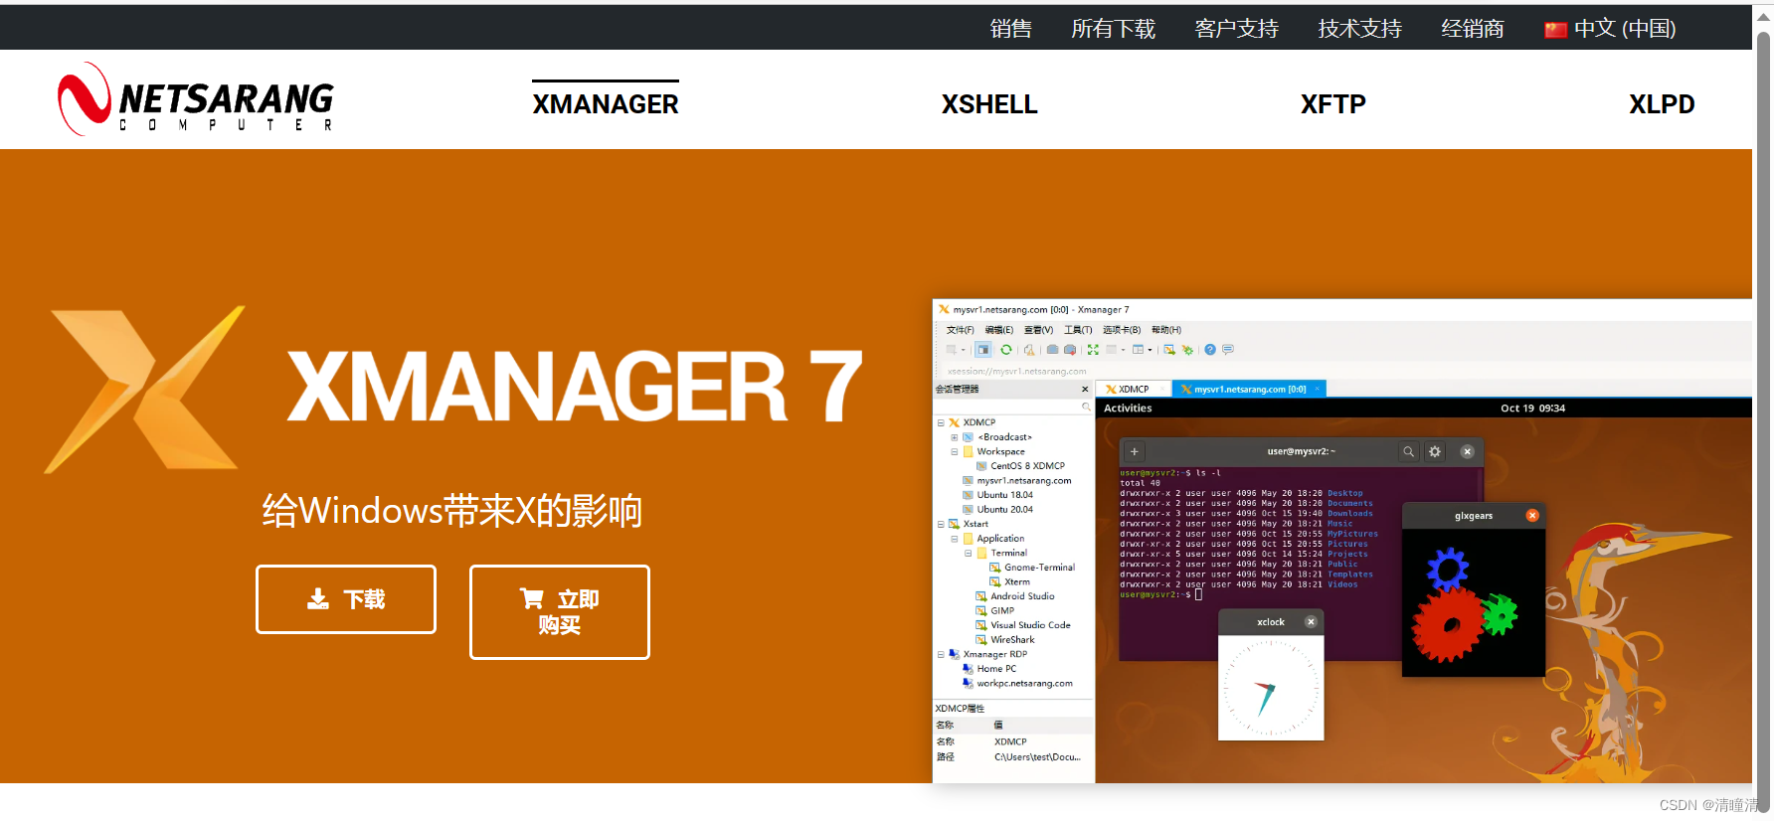
Task: Click the 立即购买 buy now button
Action: coord(560,612)
